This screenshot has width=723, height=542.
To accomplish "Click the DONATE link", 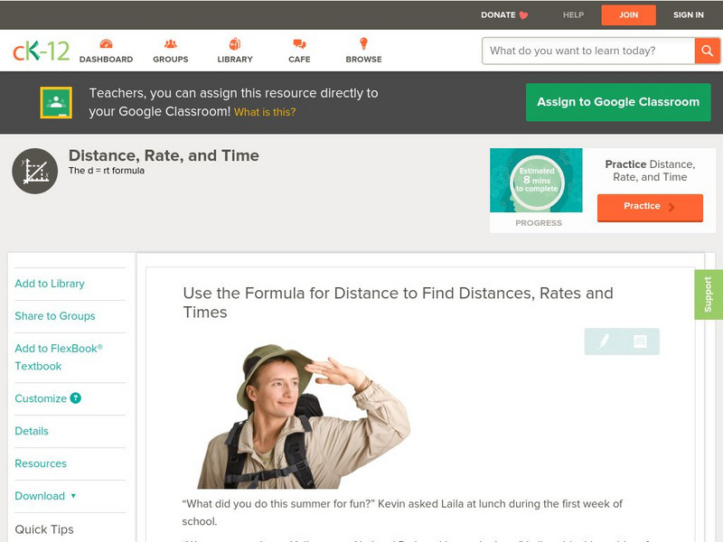I will click(499, 15).
